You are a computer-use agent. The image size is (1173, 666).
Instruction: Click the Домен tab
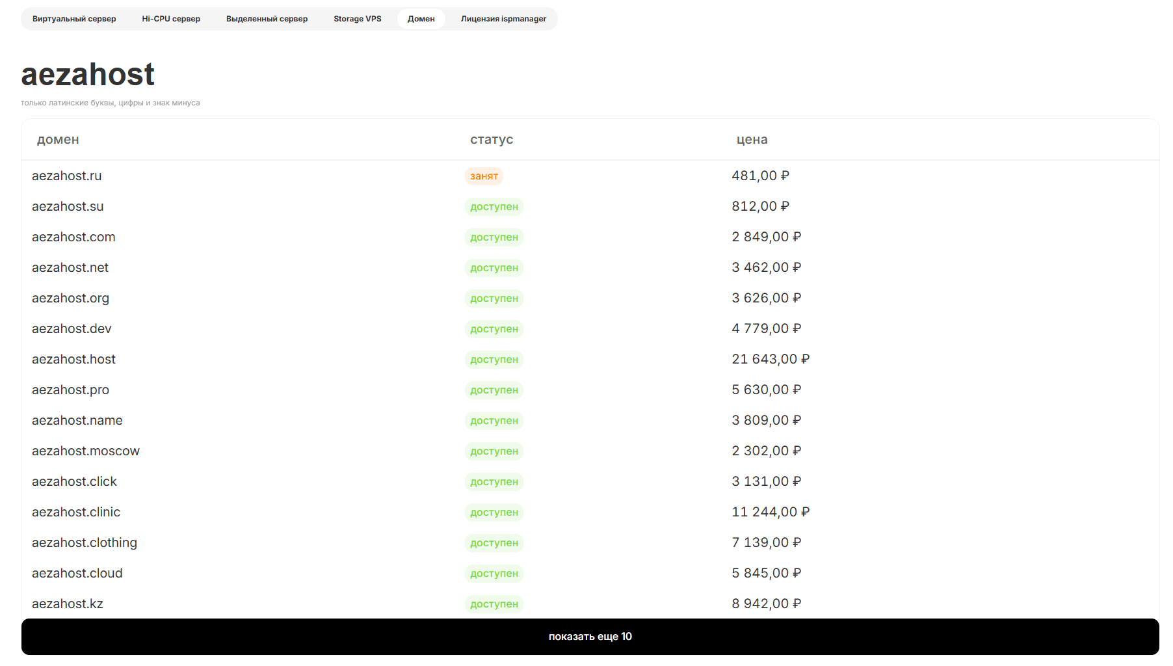tap(421, 19)
